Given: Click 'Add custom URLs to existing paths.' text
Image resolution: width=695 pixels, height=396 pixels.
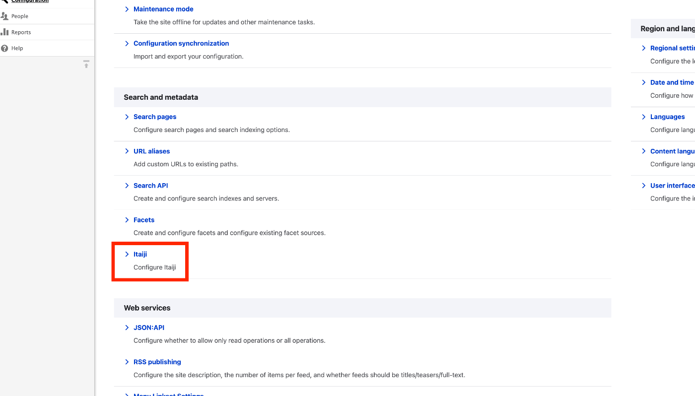Looking at the screenshot, I should point(186,164).
